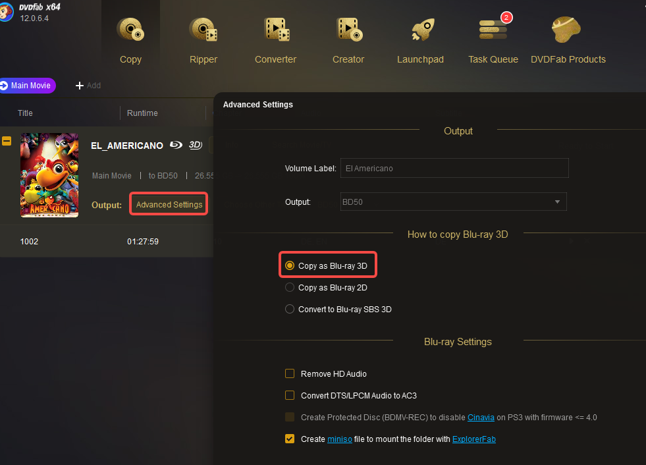Launch the Launchpad rocket icon
Image resolution: width=646 pixels, height=465 pixels.
click(x=423, y=29)
